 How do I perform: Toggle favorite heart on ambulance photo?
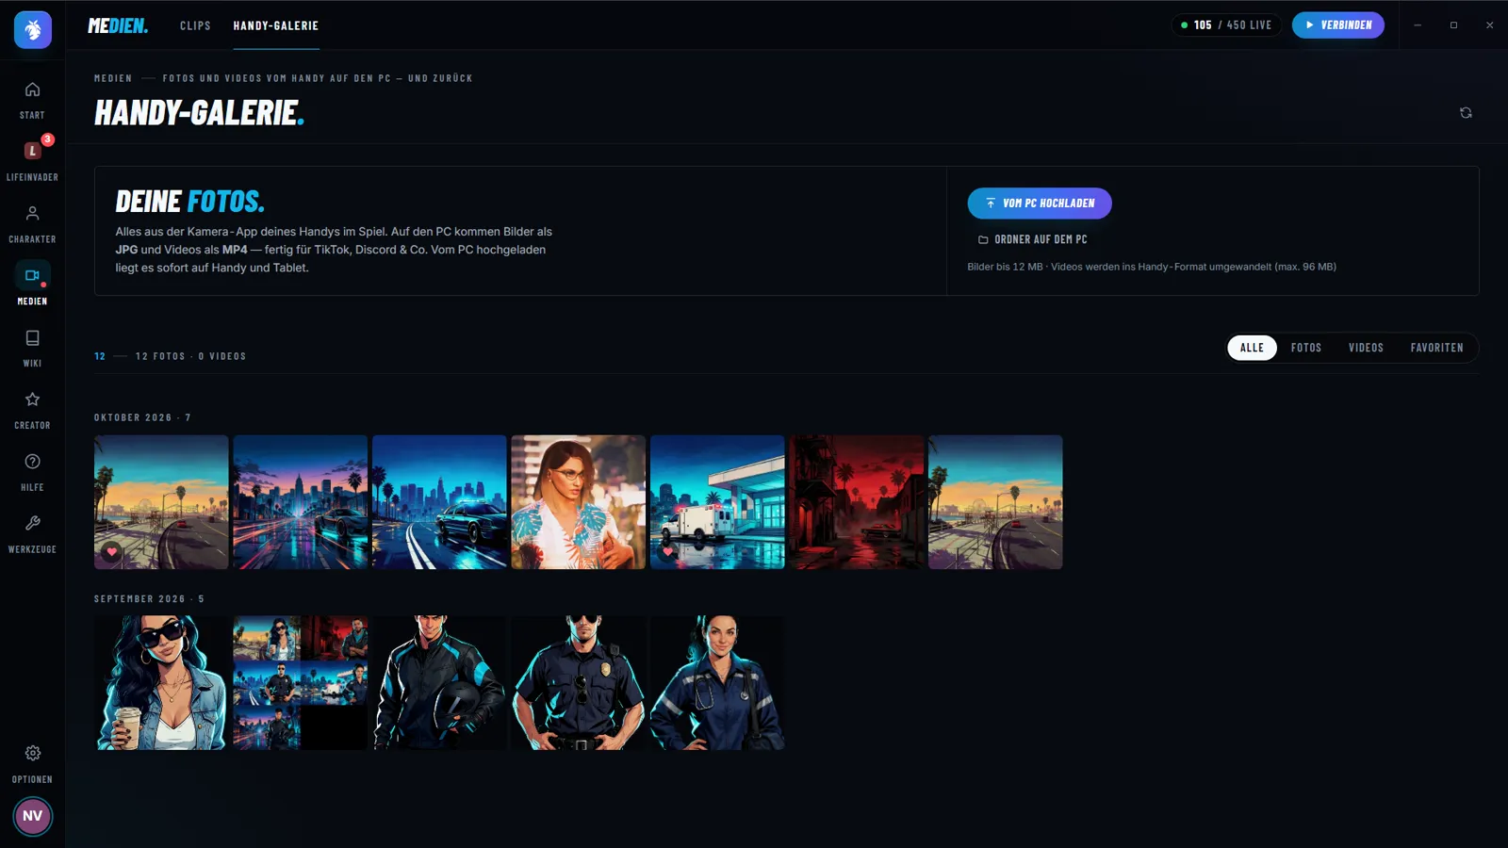[667, 552]
